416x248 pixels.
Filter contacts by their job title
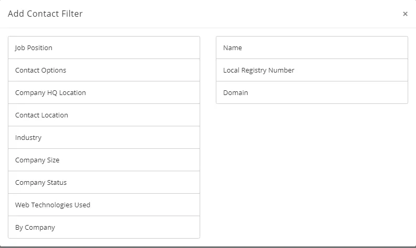104,48
